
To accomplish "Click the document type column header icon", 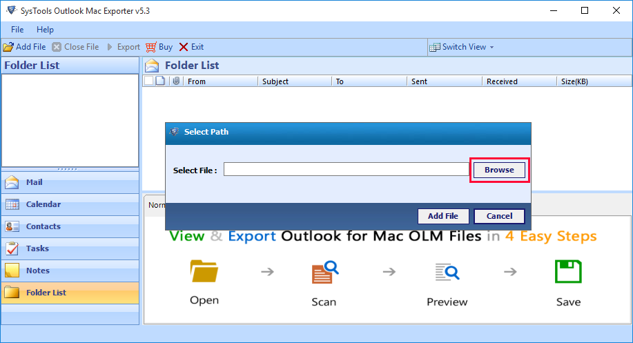I will point(160,81).
